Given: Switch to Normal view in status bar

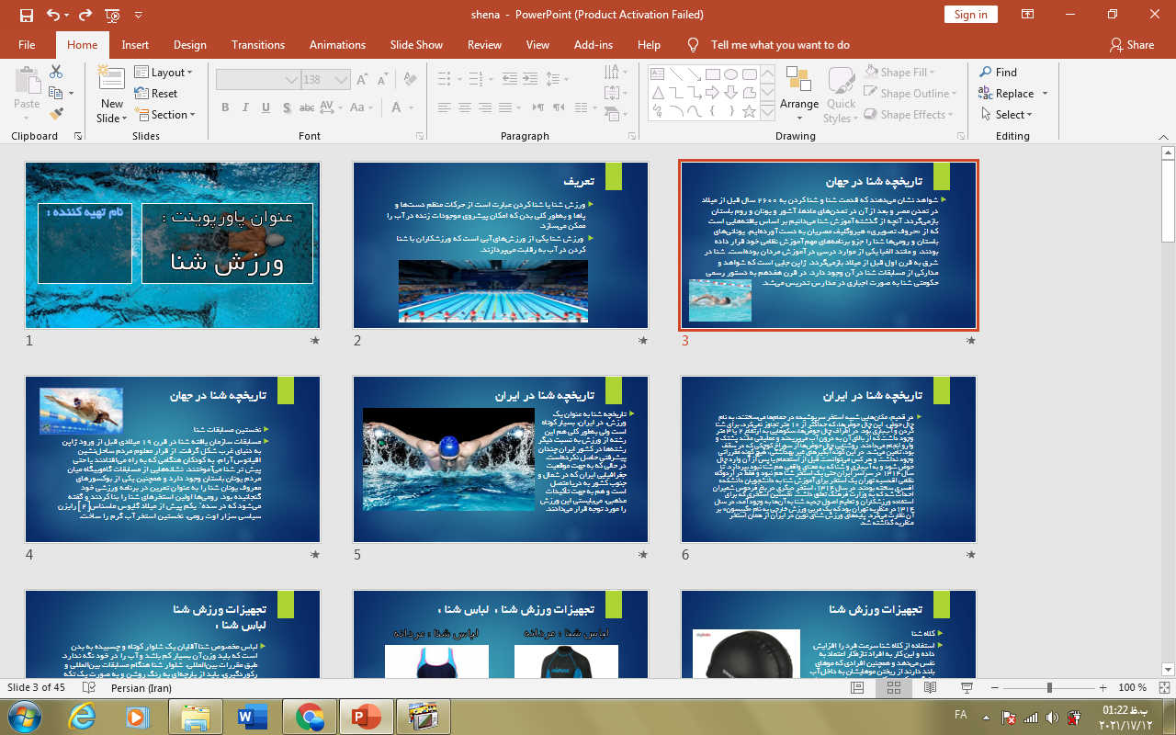Looking at the screenshot, I should tap(858, 688).
